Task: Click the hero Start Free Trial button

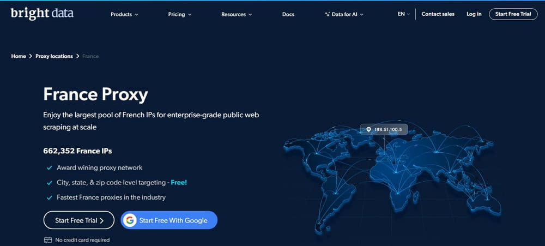Action: pyautogui.click(x=79, y=220)
